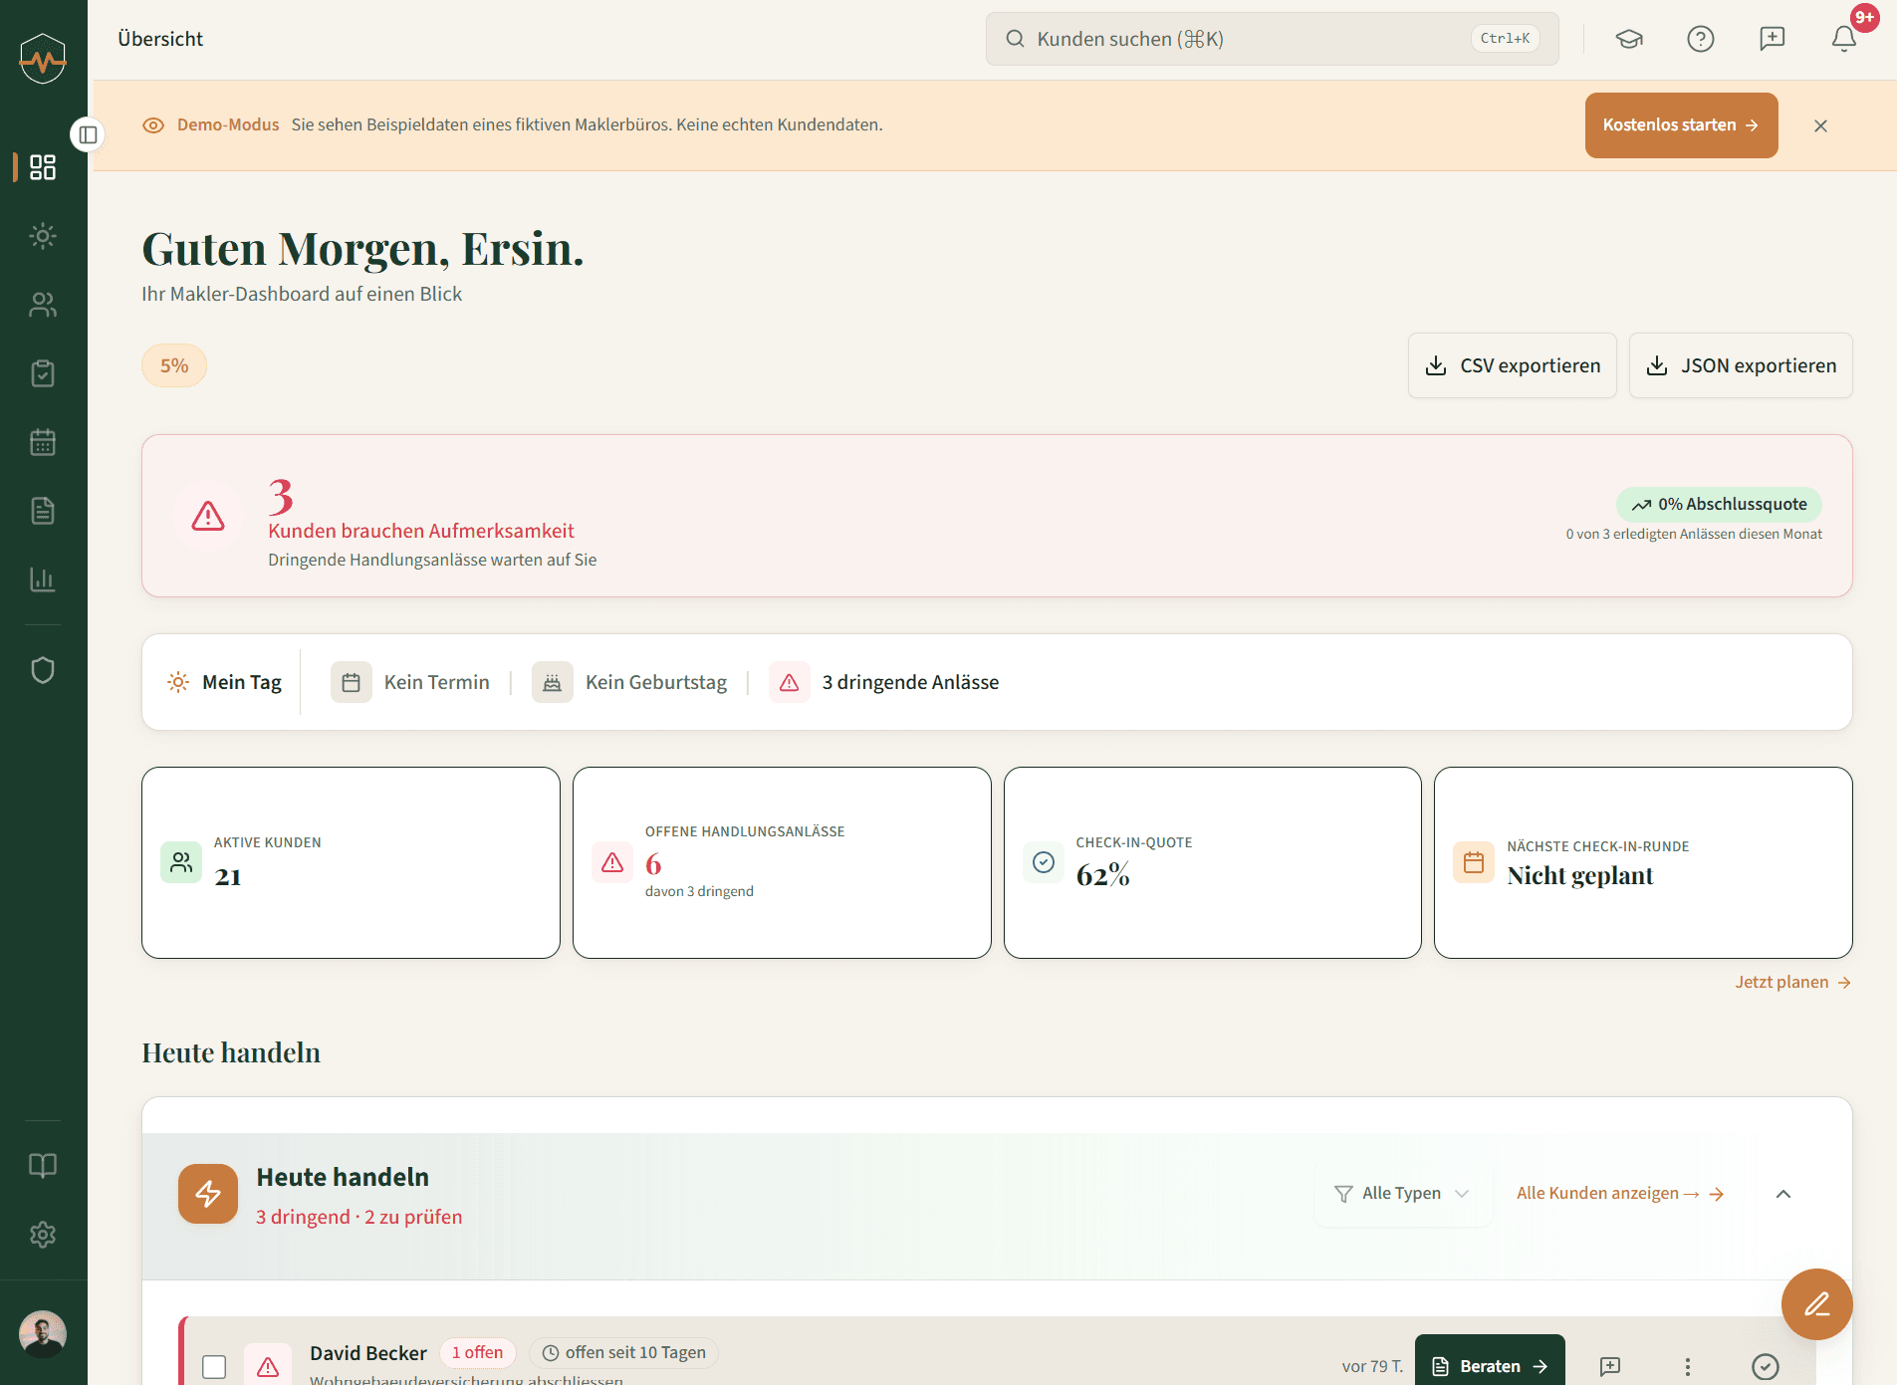Click the 'Demo-Modus' eye icon
Viewport: 1897px width, 1385px height.
pyautogui.click(x=153, y=125)
